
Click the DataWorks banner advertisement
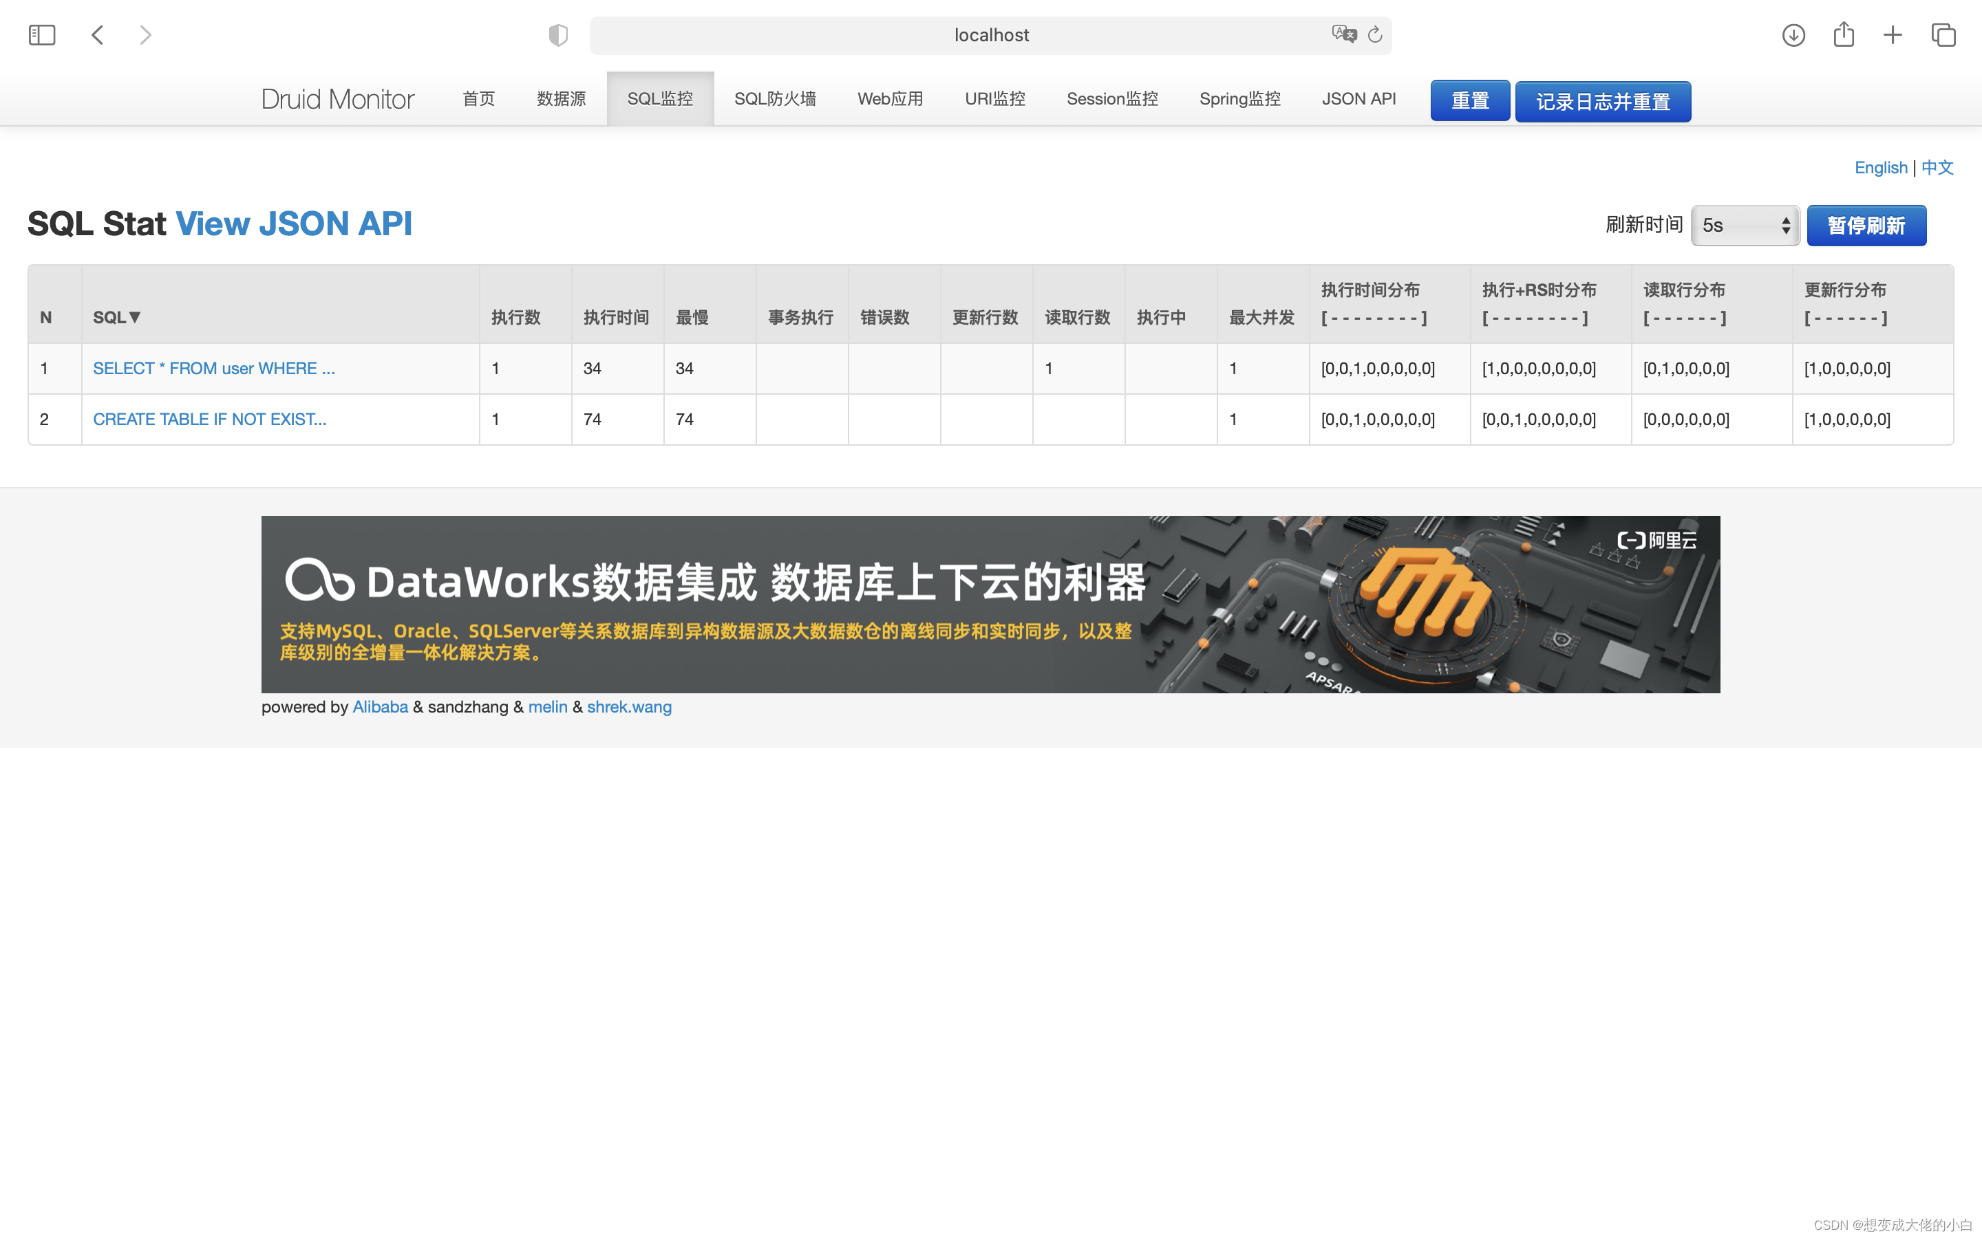click(990, 605)
